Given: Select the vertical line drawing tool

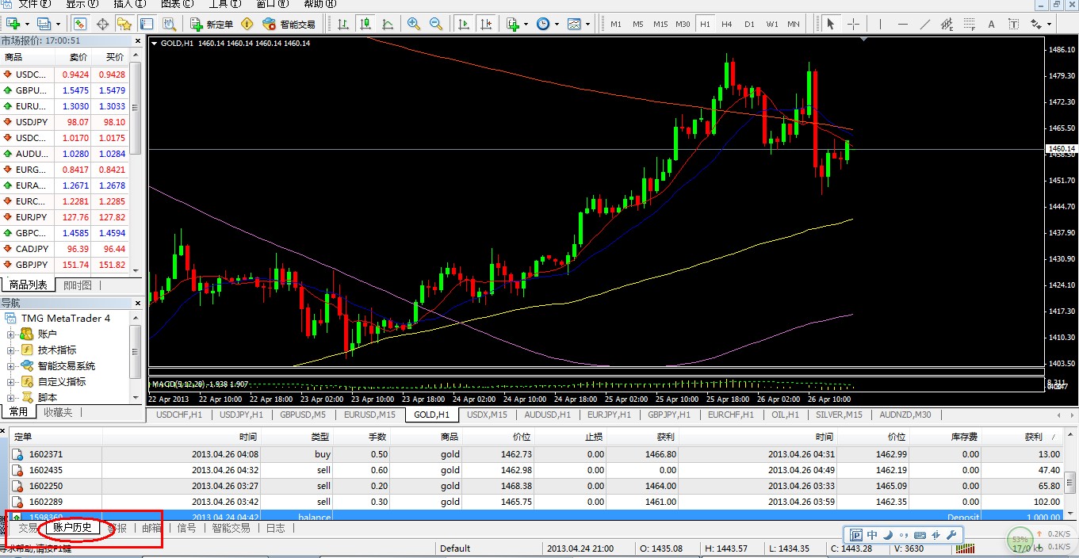Looking at the screenshot, I should (x=880, y=24).
